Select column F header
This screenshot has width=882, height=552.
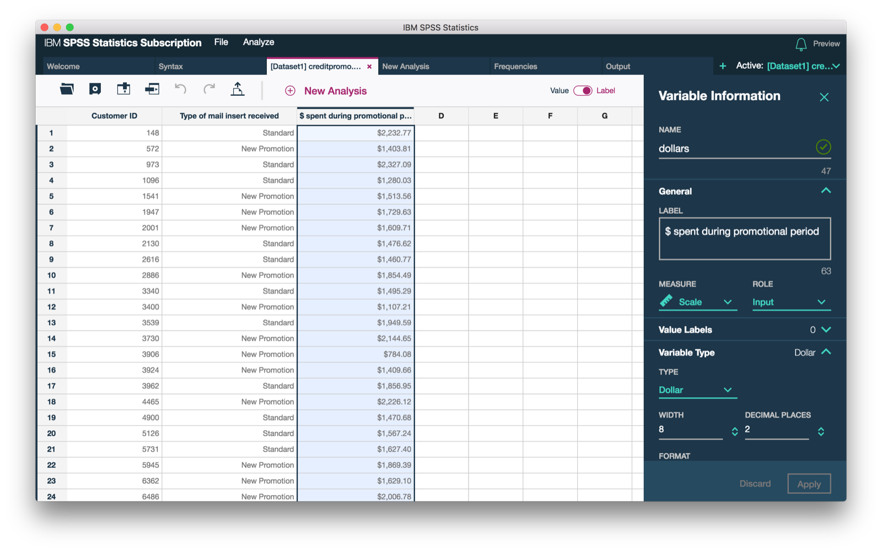coord(550,116)
